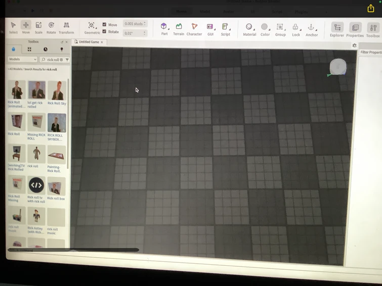Image resolution: width=382 pixels, height=286 pixels.
Task: Select the Rick roll tv script item
Action: pyautogui.click(x=36, y=185)
